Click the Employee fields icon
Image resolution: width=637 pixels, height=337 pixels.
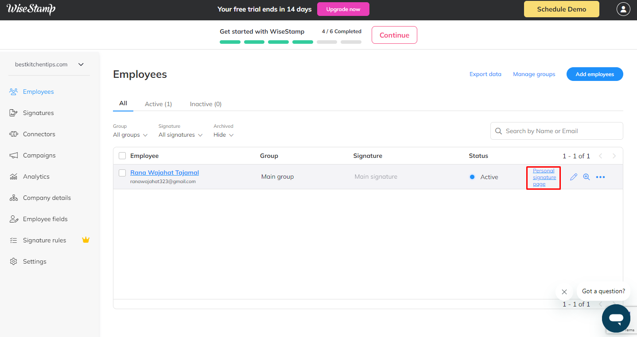(14, 219)
